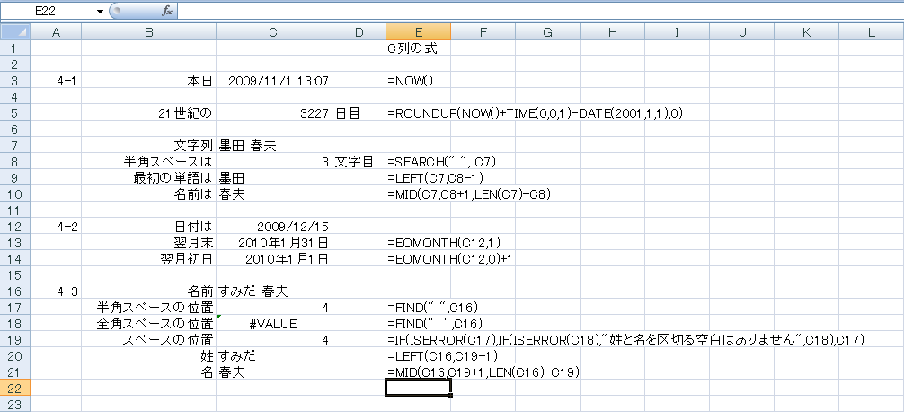Select column L header

pyautogui.click(x=871, y=33)
